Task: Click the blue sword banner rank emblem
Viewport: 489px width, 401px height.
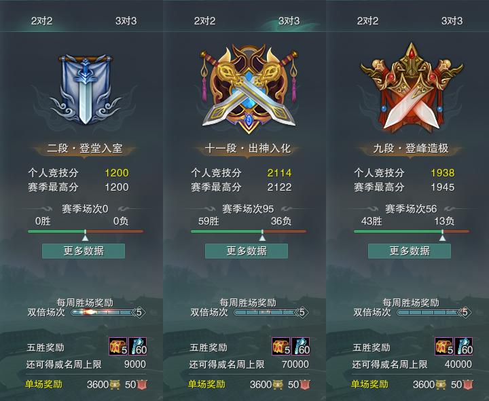Action: [x=85, y=90]
